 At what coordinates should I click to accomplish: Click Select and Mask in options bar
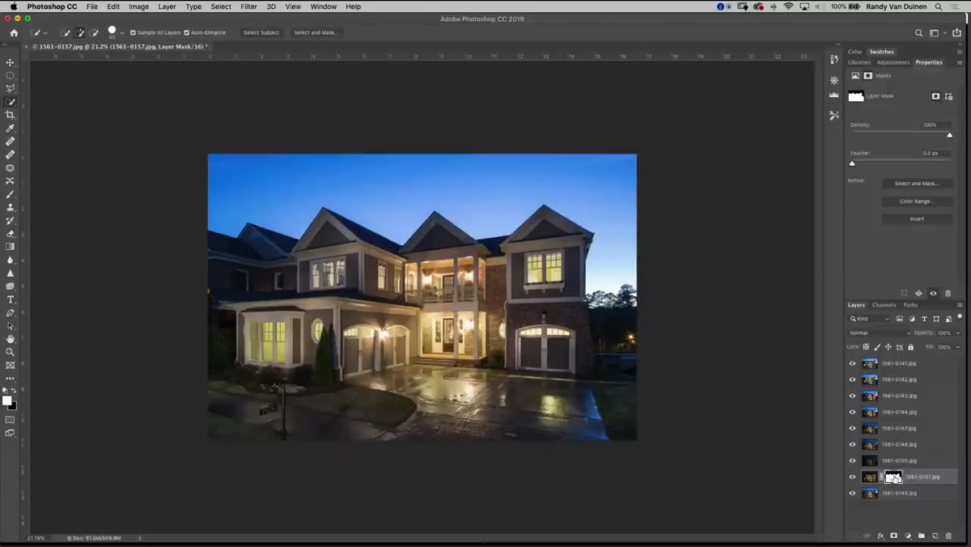316,33
